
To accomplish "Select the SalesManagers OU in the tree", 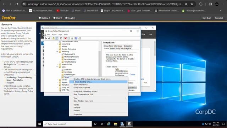I will [70, 75].
